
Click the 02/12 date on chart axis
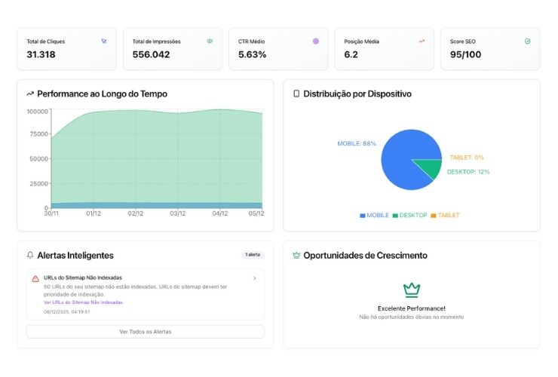point(136,213)
